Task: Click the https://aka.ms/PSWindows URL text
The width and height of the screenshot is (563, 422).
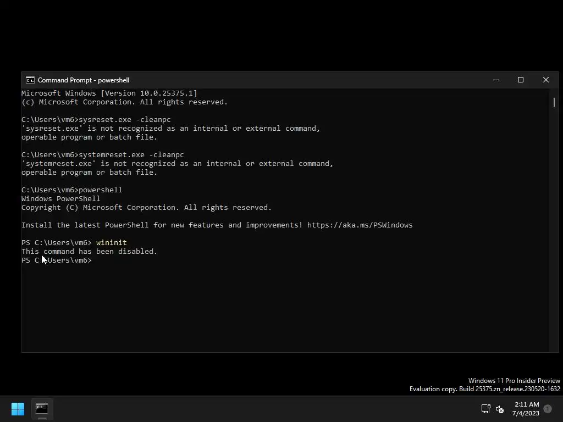Action: (x=360, y=225)
